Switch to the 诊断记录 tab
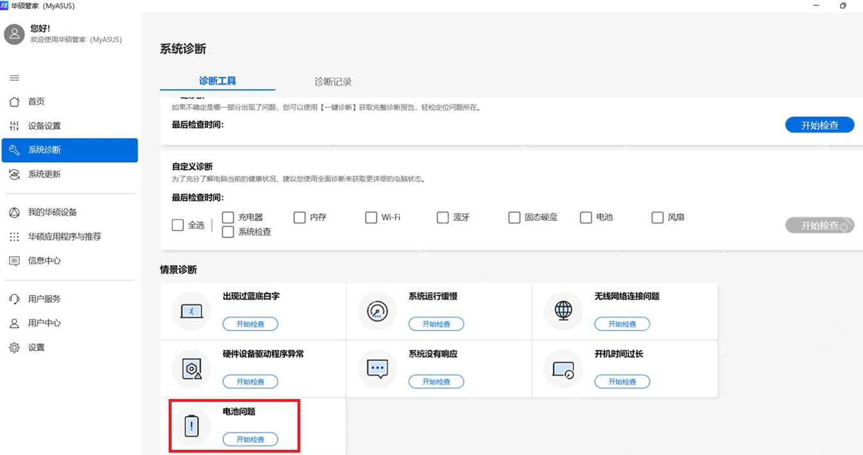The image size is (863, 455). click(x=333, y=82)
